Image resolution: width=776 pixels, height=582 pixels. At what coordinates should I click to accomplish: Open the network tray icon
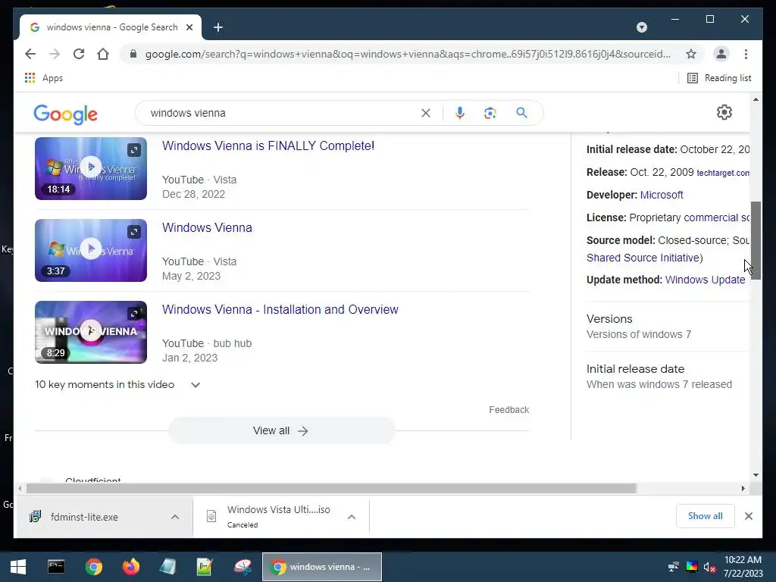[x=673, y=567]
